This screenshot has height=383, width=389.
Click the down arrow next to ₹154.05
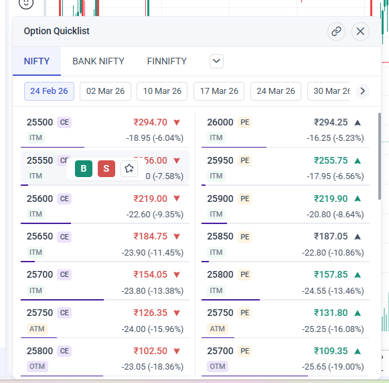(177, 275)
